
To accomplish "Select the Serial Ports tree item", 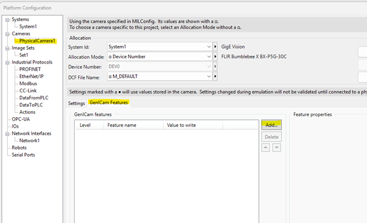I will point(24,155).
